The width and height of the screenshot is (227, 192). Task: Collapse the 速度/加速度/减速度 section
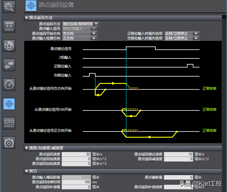click(x=27, y=148)
